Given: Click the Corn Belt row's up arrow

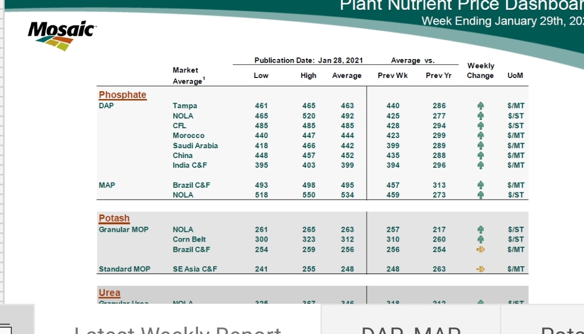Looking at the screenshot, I should pyautogui.click(x=480, y=239).
